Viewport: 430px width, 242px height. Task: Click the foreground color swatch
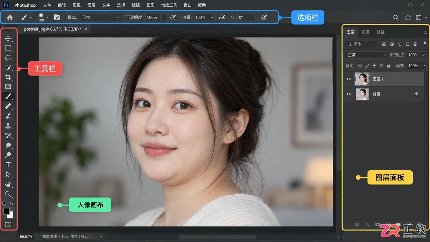point(6,211)
